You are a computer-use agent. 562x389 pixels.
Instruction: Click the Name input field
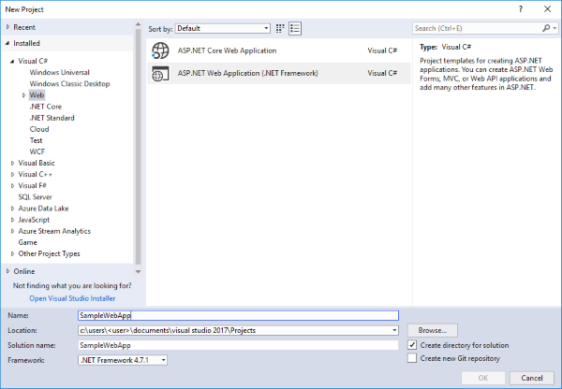(x=238, y=315)
